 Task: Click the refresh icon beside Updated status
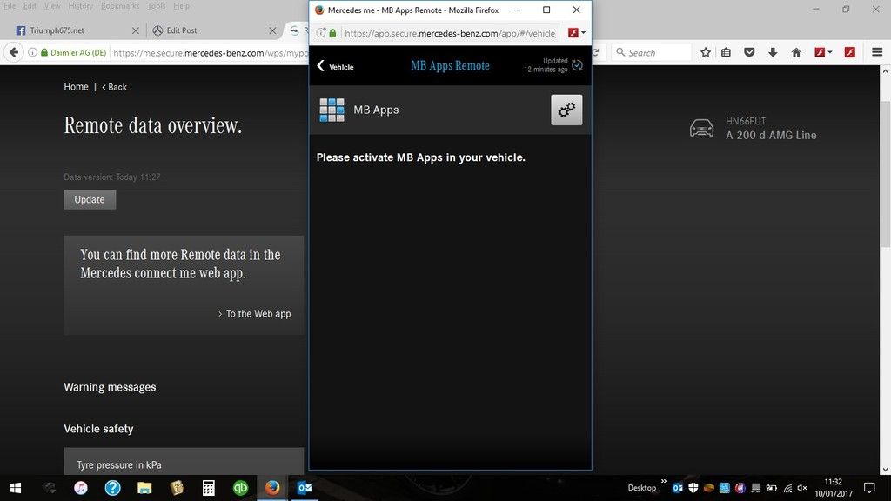click(578, 65)
